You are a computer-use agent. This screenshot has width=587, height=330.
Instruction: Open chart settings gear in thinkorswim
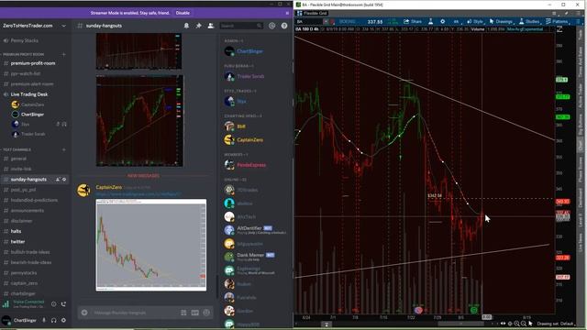pyautogui.click(x=442, y=21)
